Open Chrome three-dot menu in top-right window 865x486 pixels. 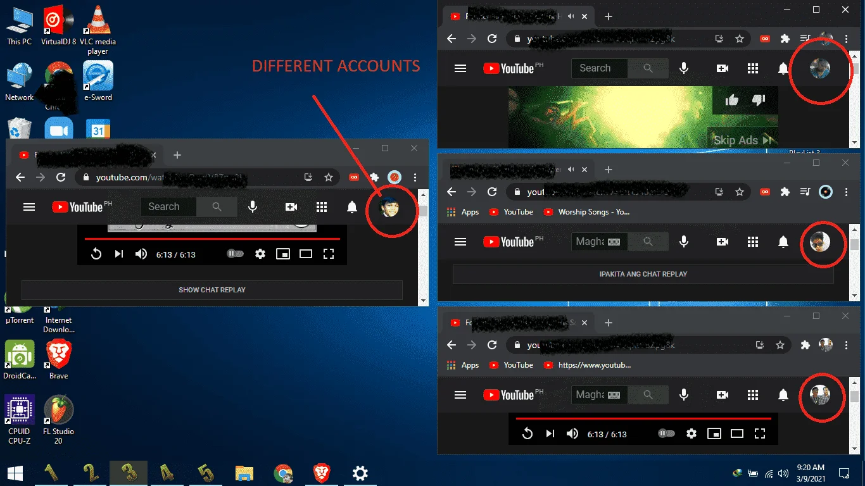click(846, 39)
